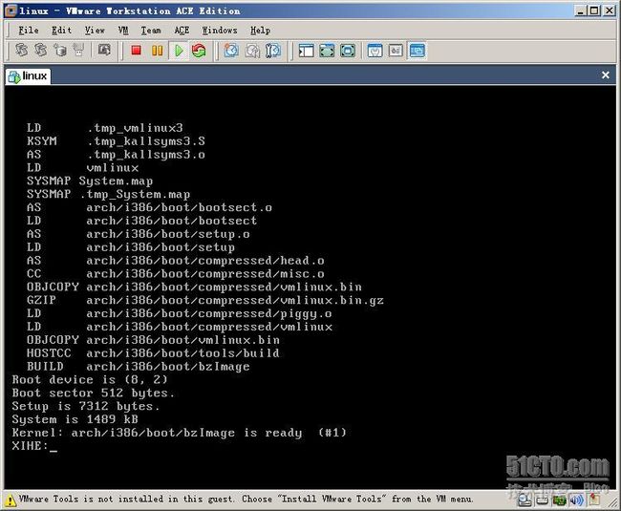The width and height of the screenshot is (621, 511).
Task: Click the red Power Off button
Action: coord(137,51)
